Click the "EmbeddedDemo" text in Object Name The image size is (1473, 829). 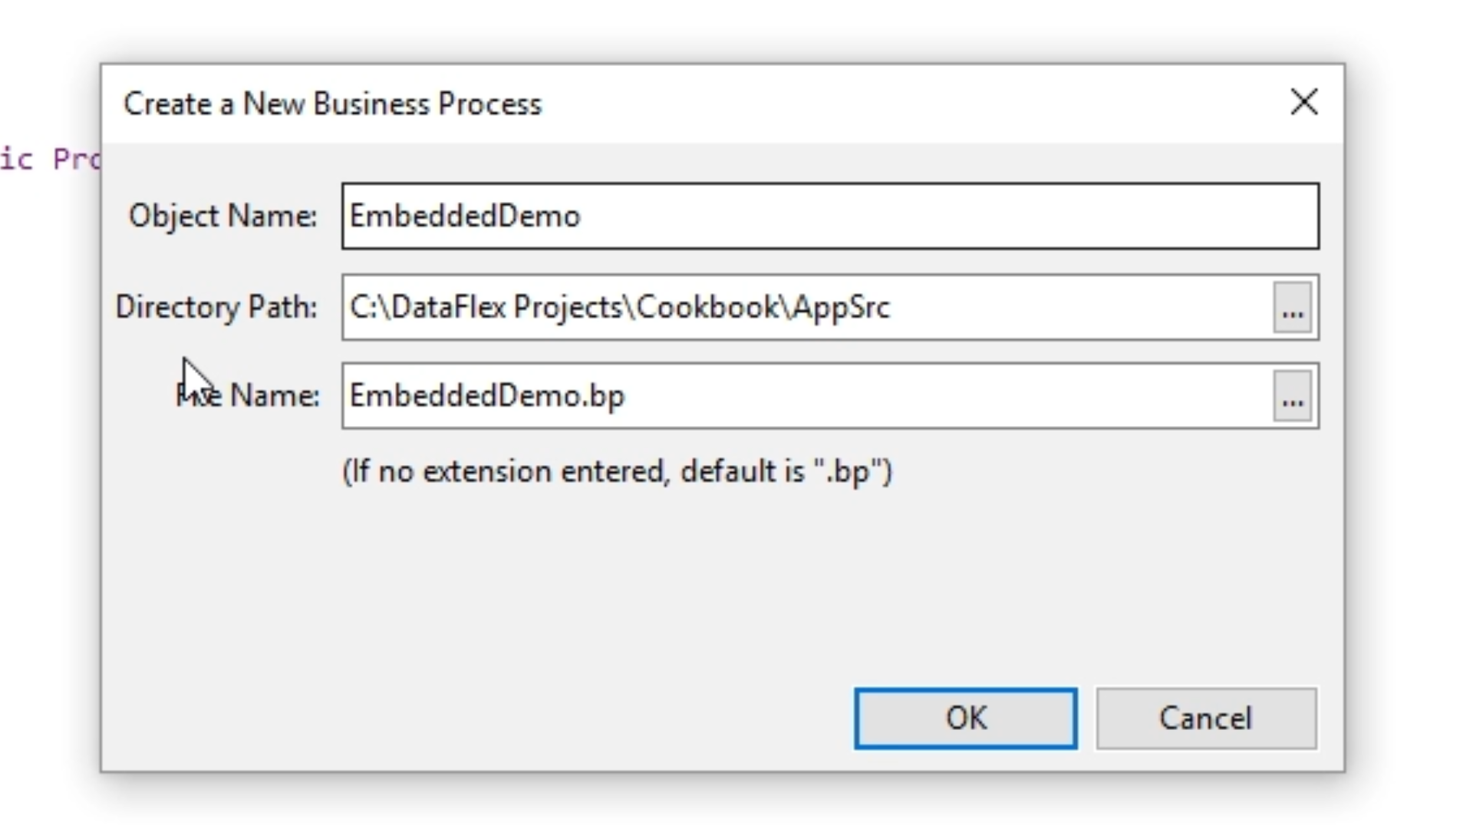pos(465,216)
